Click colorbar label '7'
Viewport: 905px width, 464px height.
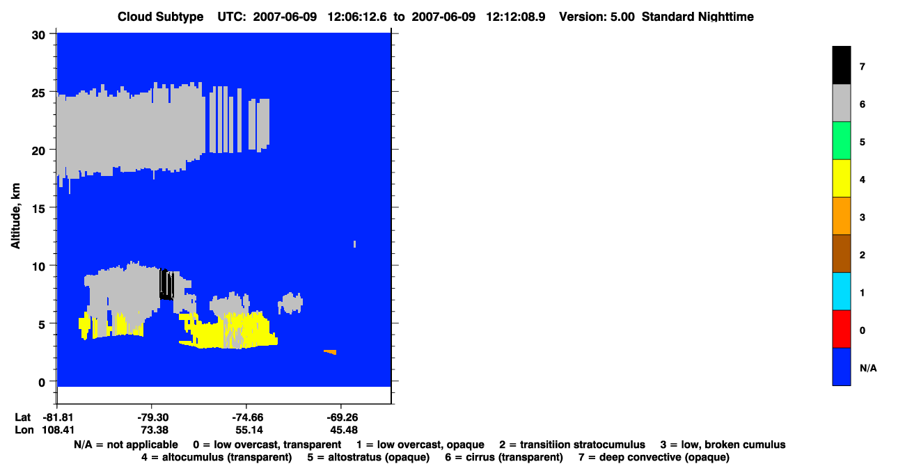pos(863,67)
